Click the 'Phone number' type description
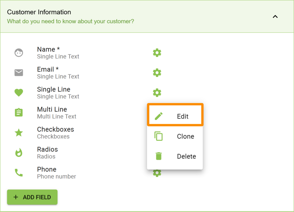The height and width of the screenshot is (212, 294). pos(57,176)
